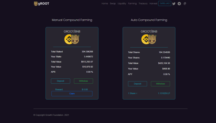Open the Harvest page
The width and height of the screenshot is (216, 123).
[153, 3]
